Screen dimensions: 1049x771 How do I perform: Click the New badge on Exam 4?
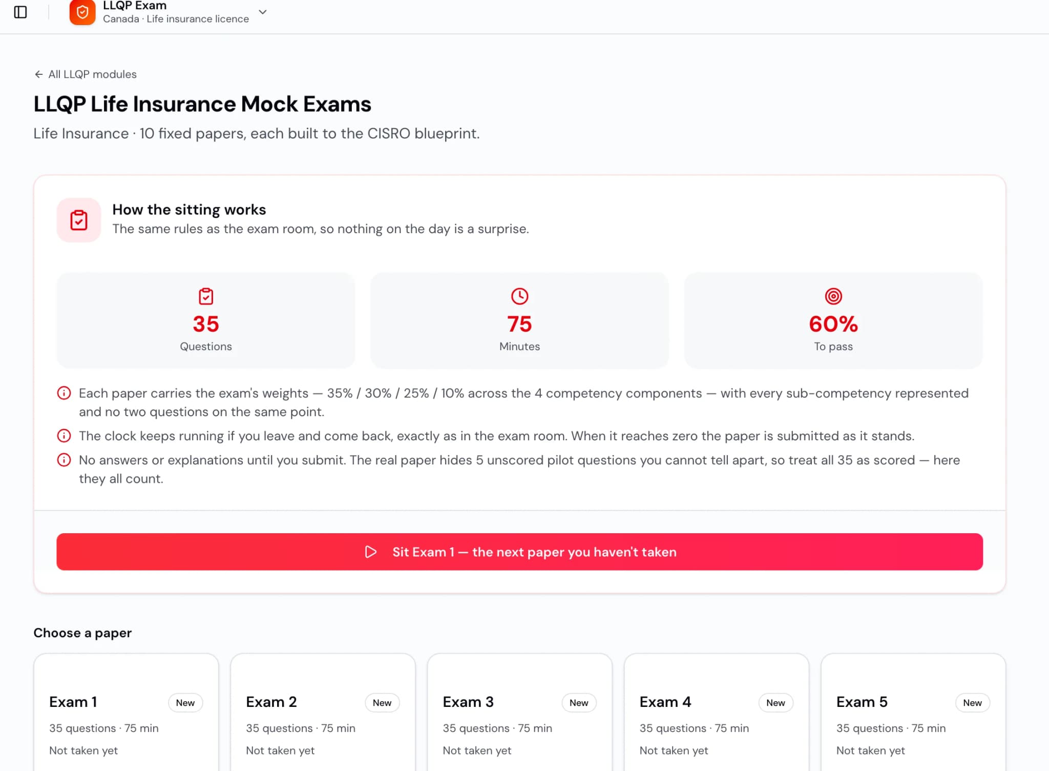(775, 703)
